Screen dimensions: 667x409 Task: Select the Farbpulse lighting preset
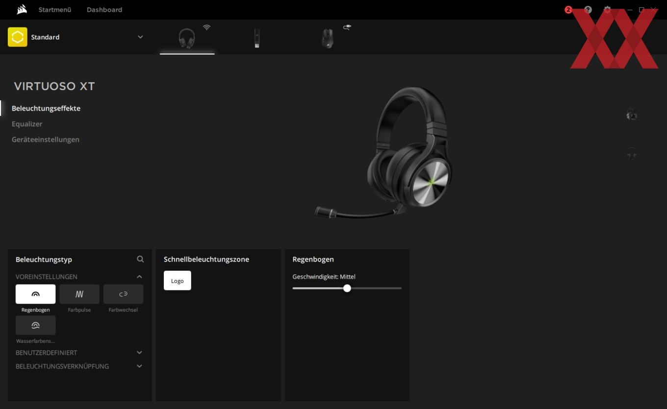pyautogui.click(x=79, y=294)
